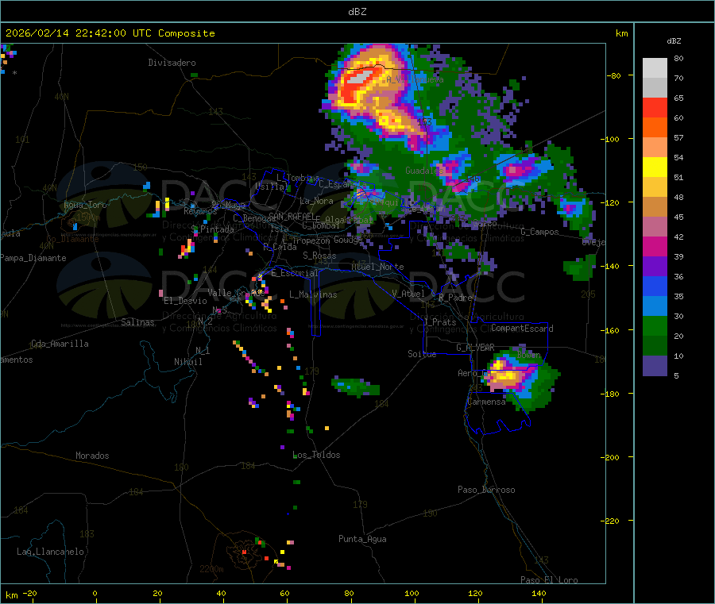
Task: Click the 'dBZ' title at top
Action: coord(357,12)
